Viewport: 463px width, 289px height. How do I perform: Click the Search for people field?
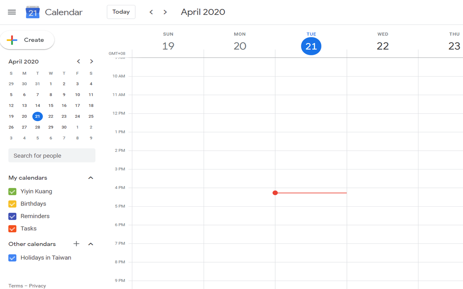52,155
